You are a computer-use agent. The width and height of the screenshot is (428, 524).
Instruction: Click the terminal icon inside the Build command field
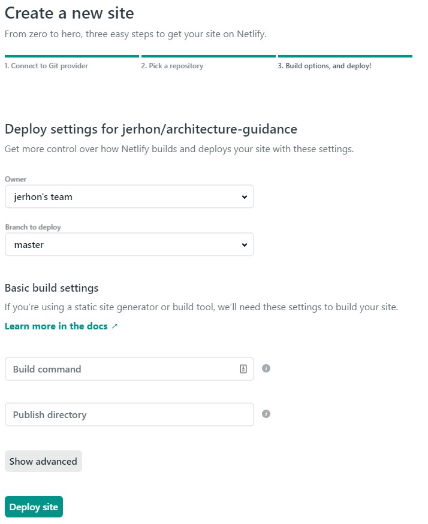244,369
